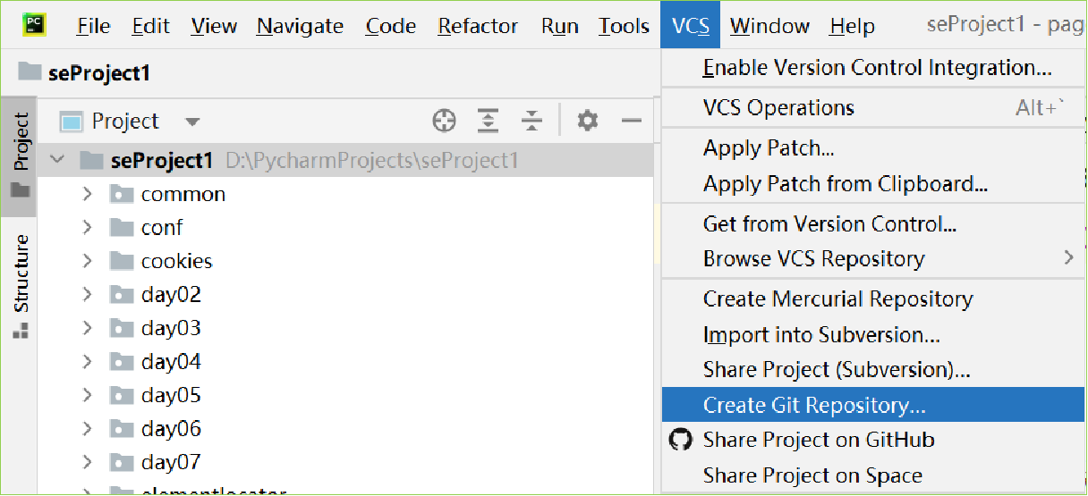Click the locate/select opened file crosshair icon

pyautogui.click(x=444, y=121)
